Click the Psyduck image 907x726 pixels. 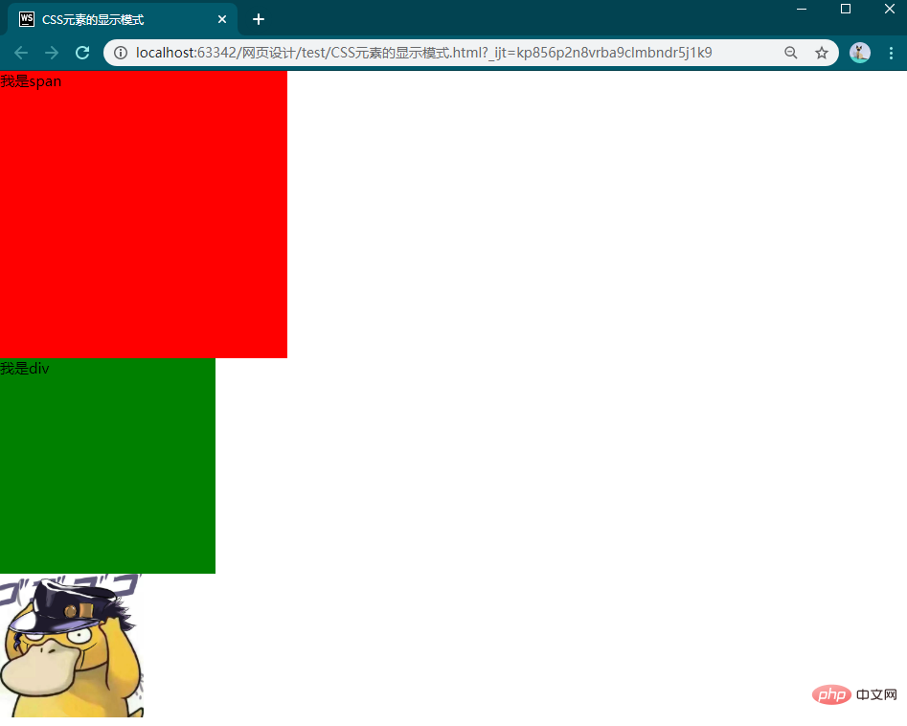coord(72,646)
